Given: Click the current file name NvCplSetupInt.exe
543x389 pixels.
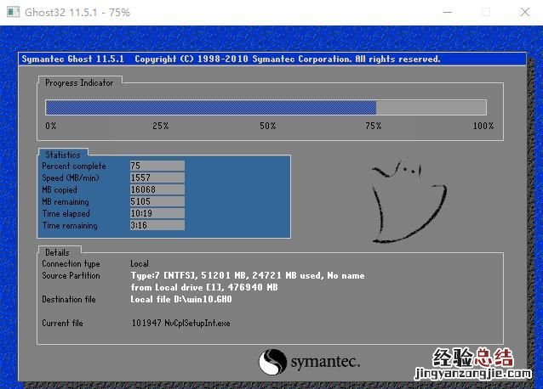Looking at the screenshot, I should click(x=199, y=324).
